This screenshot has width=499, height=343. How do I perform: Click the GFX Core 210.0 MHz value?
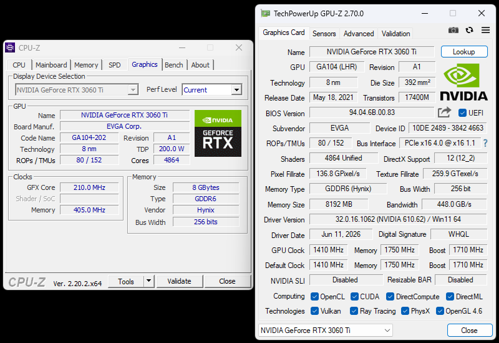click(89, 187)
